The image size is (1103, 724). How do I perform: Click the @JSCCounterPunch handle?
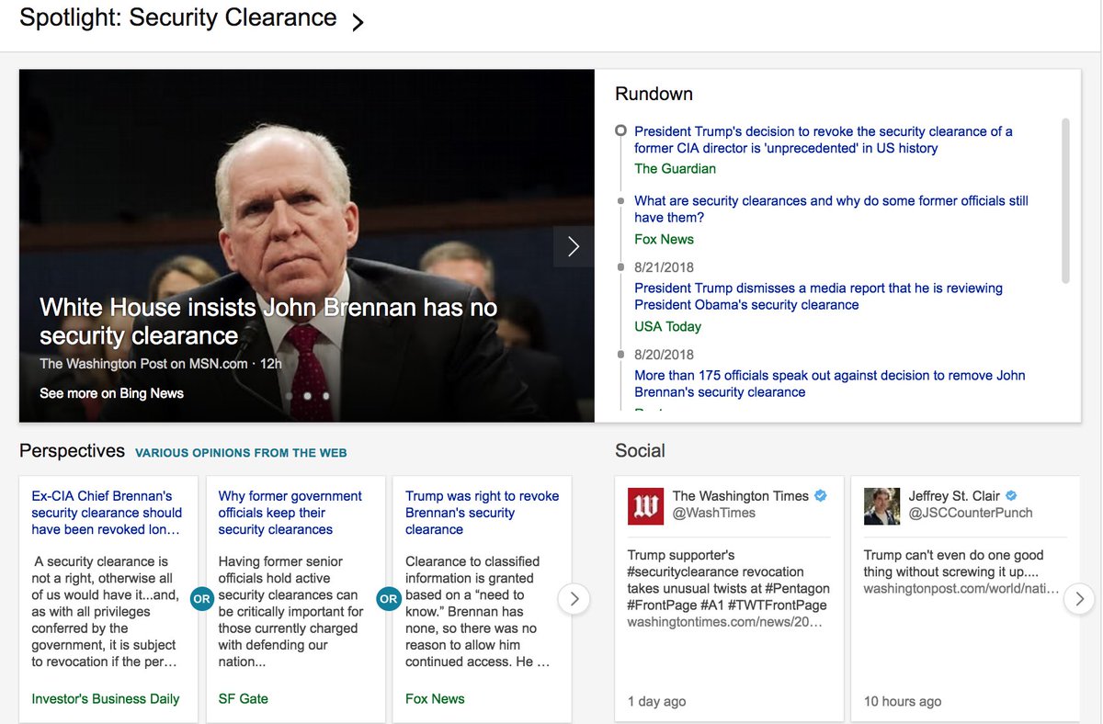pyautogui.click(x=971, y=514)
